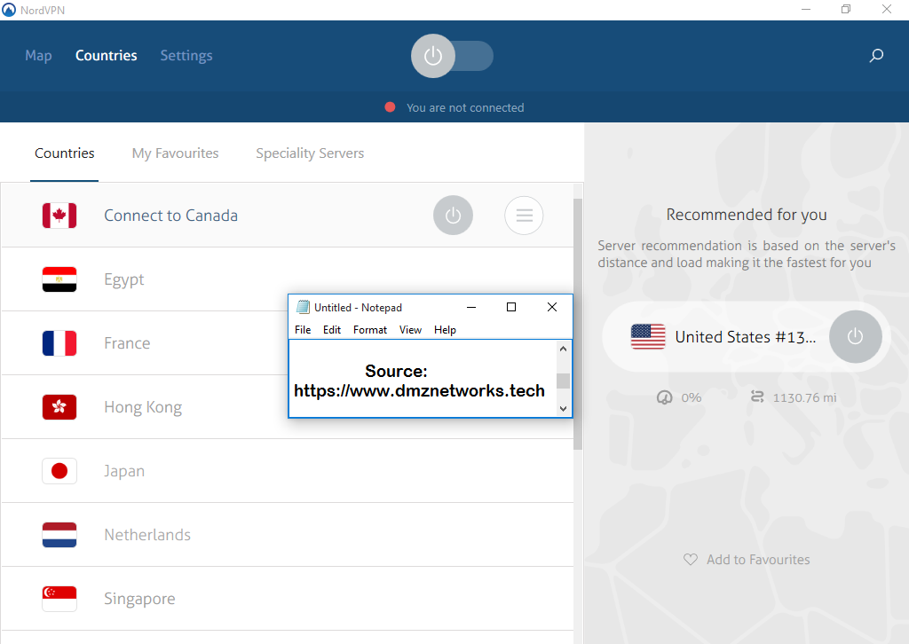Click the 0% server load value
This screenshot has height=644, width=909.
691,397
